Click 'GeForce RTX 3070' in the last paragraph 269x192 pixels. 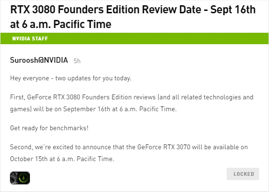click(164, 147)
